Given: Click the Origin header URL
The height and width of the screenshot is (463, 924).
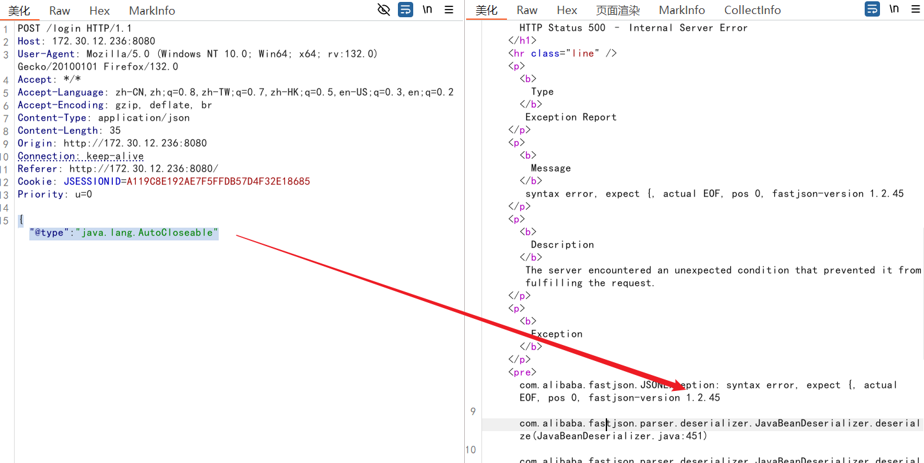Looking at the screenshot, I should 135,143.
